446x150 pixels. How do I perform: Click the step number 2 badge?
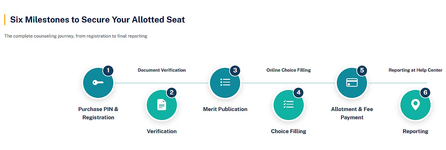pos(172,93)
